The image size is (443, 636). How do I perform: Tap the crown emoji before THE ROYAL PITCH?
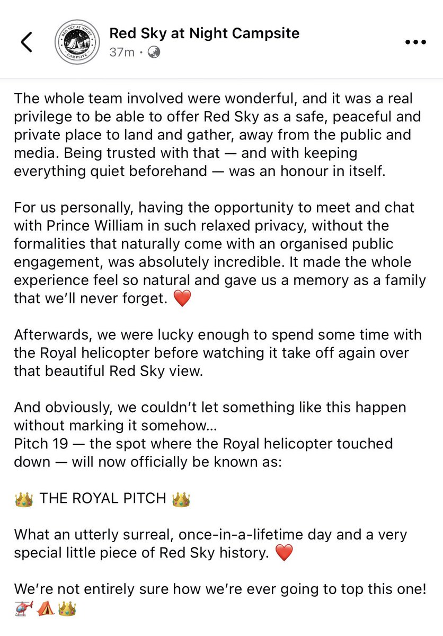(x=24, y=499)
